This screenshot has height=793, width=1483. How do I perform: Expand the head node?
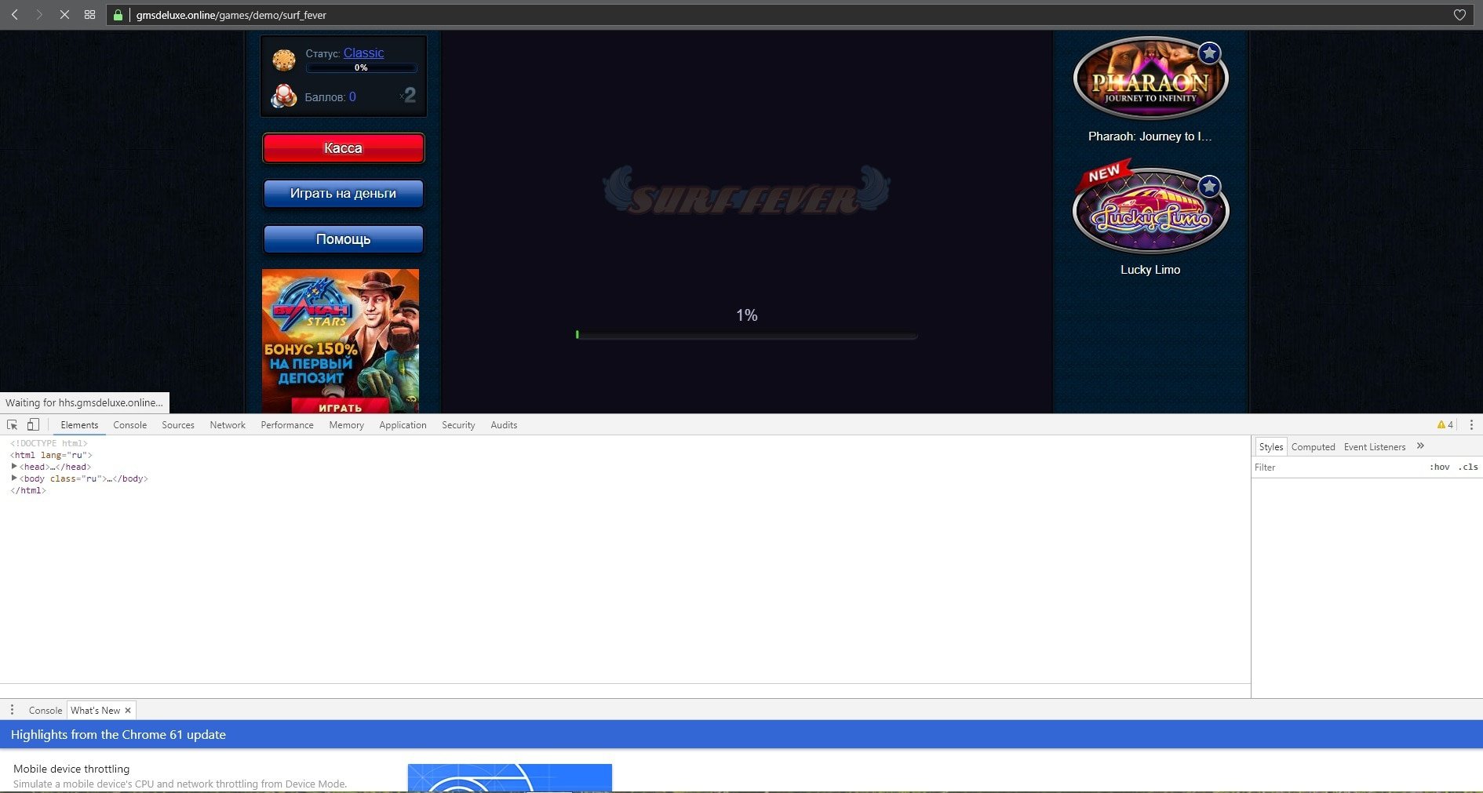pyautogui.click(x=14, y=466)
